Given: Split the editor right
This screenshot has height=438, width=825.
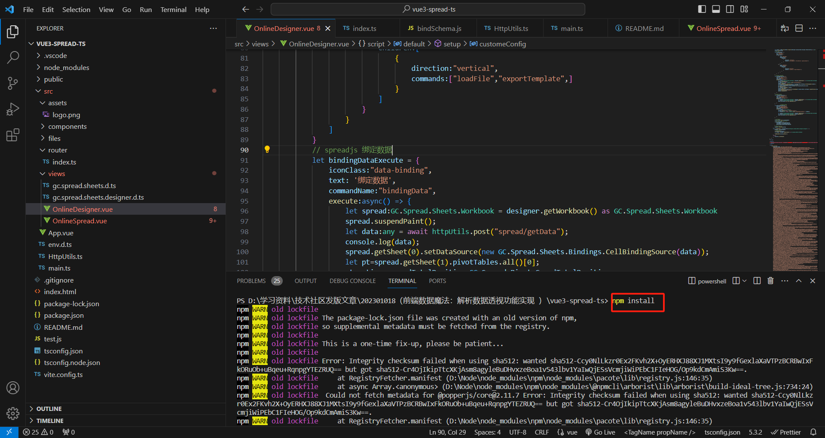Looking at the screenshot, I should (799, 28).
